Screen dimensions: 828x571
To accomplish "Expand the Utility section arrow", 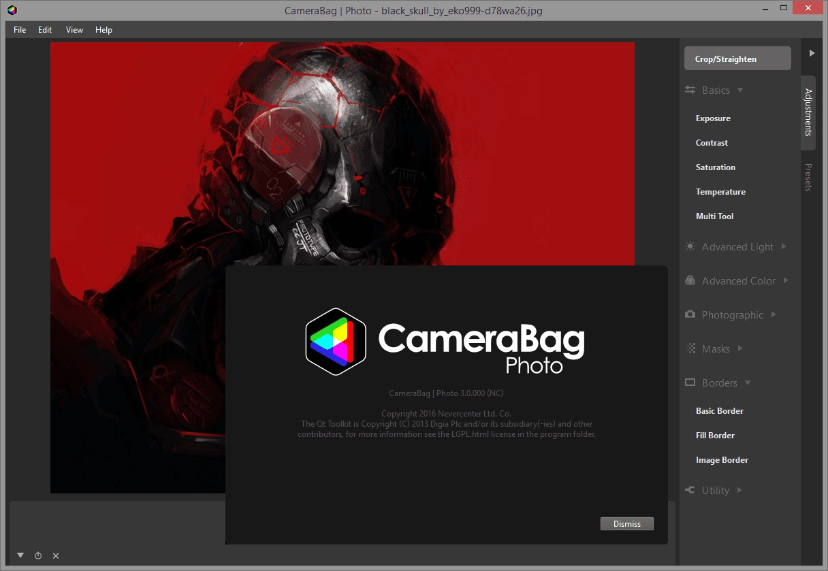I will [739, 490].
